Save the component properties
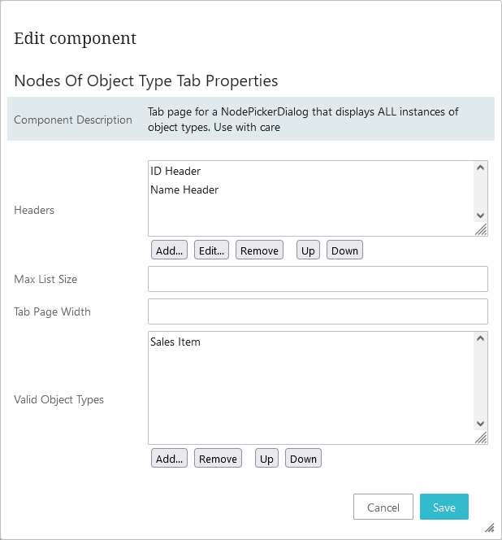Image resolution: width=502 pixels, height=540 pixels. 444,507
